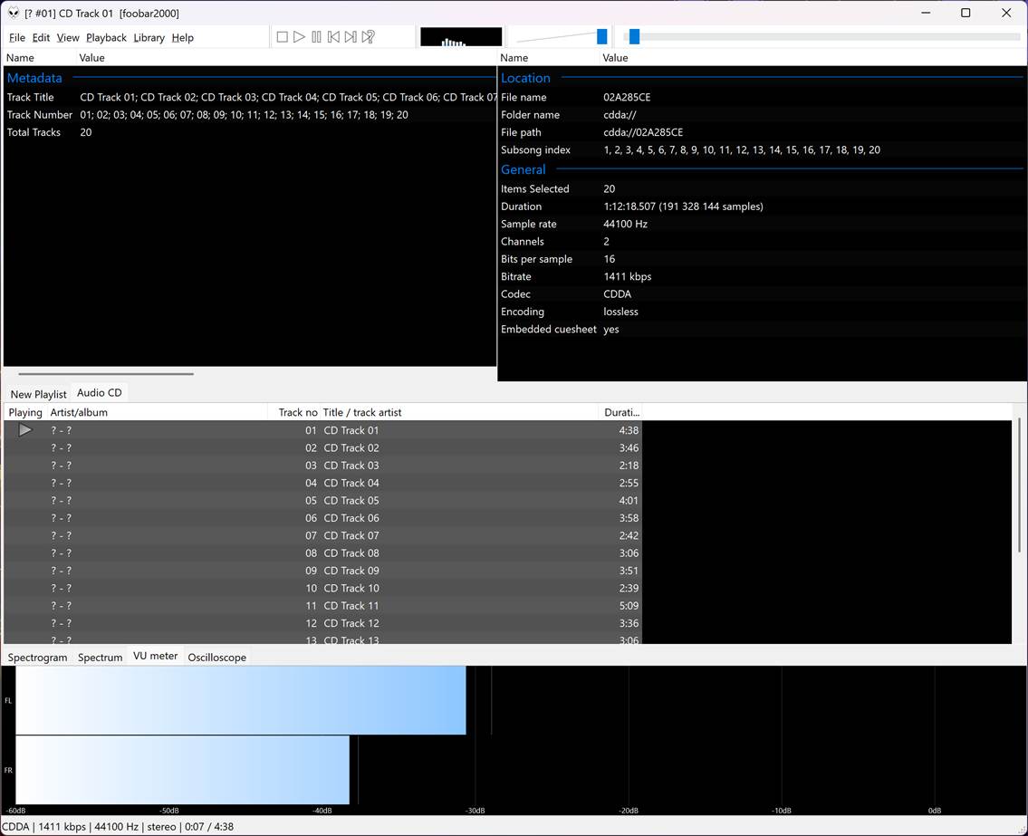Pause playback using the pause icon

(317, 37)
